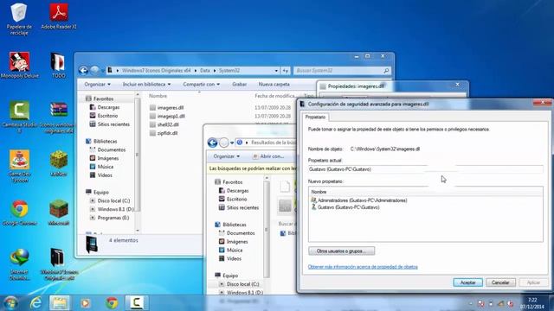Open Descargas in System32 window sidebar
Image resolution: width=554 pixels, height=311 pixels.
(x=105, y=107)
